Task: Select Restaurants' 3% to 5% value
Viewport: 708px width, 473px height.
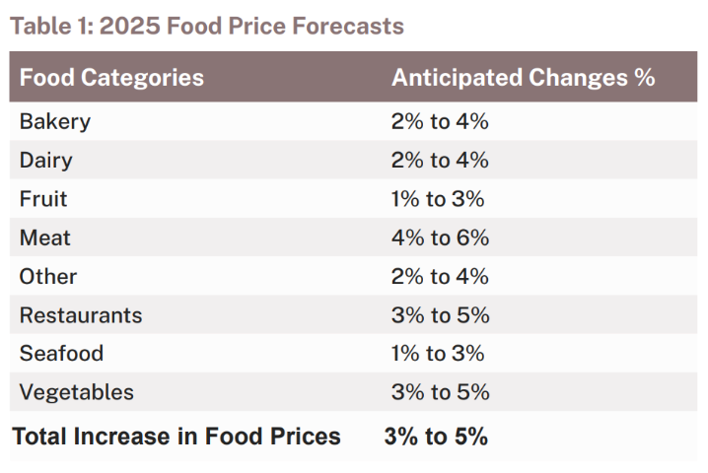Action: click(x=440, y=315)
